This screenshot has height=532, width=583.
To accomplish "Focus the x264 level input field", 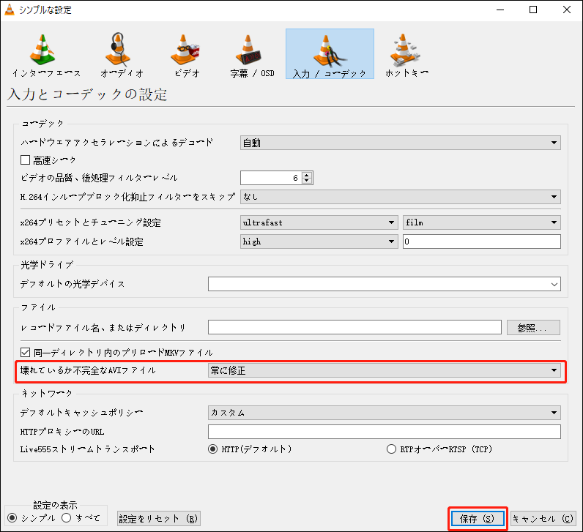I will pos(482,241).
